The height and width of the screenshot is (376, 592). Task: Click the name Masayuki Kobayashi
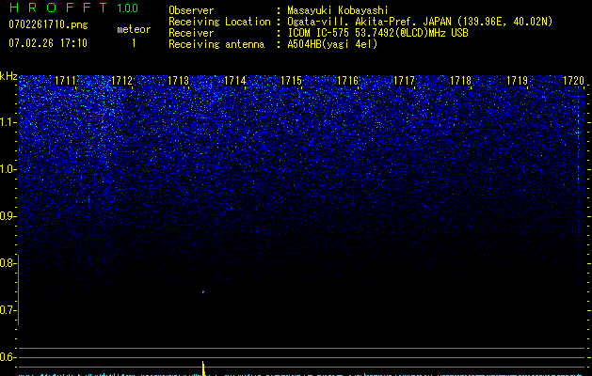tap(338, 10)
